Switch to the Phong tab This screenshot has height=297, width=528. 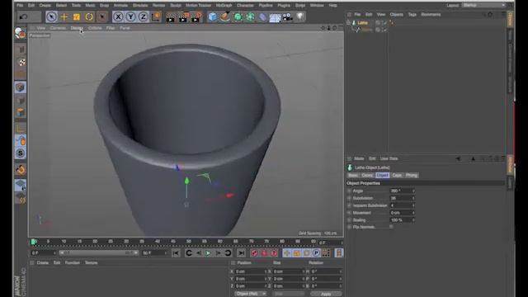(x=412, y=175)
